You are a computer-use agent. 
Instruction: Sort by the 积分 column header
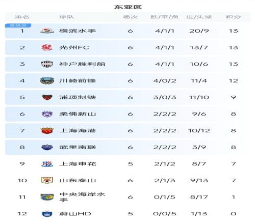233,17
